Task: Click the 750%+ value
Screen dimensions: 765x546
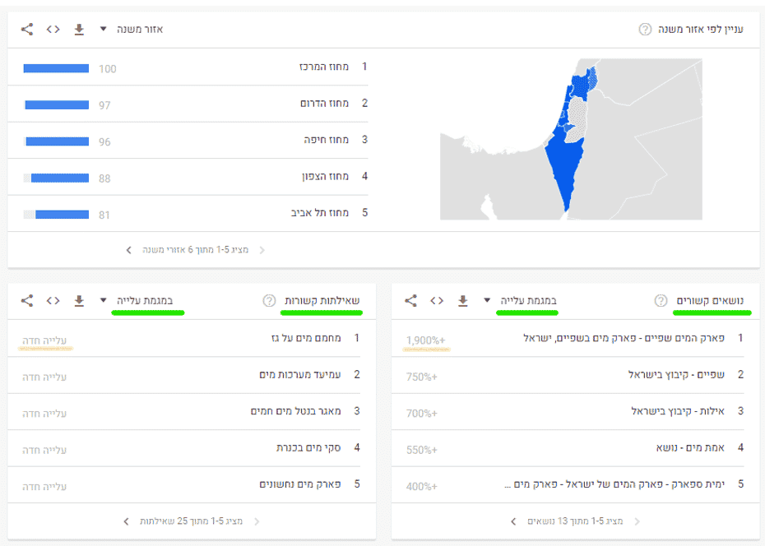Action: click(x=422, y=377)
